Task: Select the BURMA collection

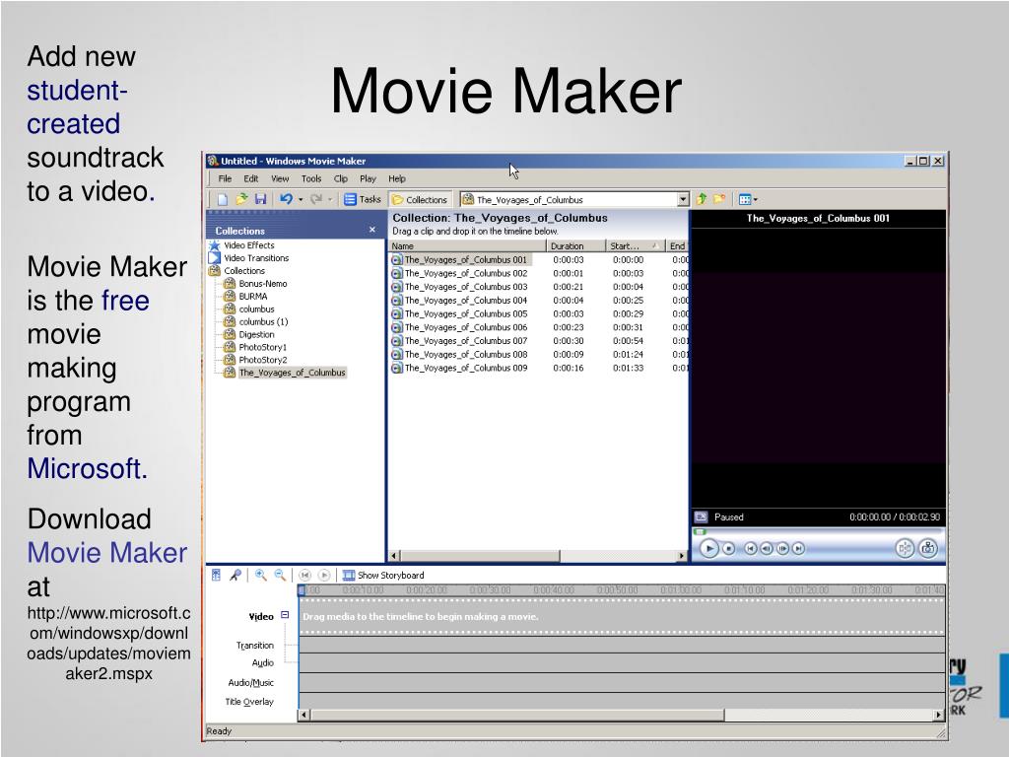Action: (252, 296)
